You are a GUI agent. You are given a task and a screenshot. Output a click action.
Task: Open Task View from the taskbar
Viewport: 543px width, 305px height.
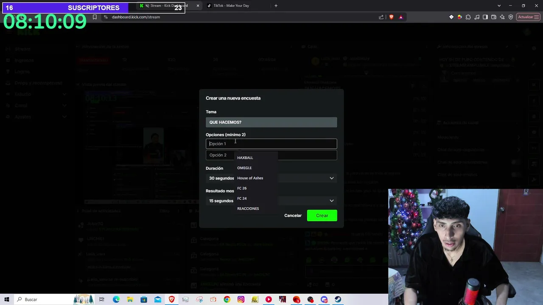(x=102, y=299)
